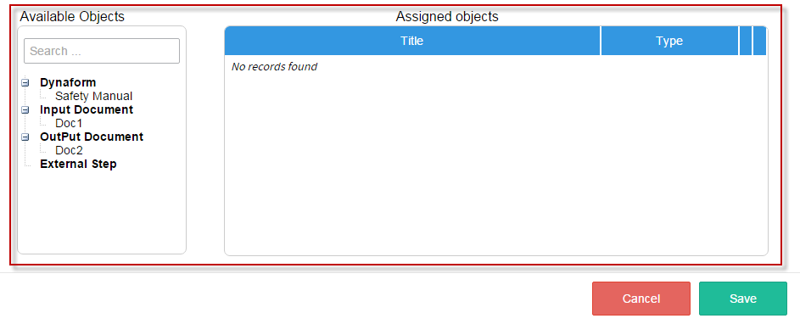Sort by the Title column header
This screenshot has width=800, height=324.
pyautogui.click(x=412, y=41)
